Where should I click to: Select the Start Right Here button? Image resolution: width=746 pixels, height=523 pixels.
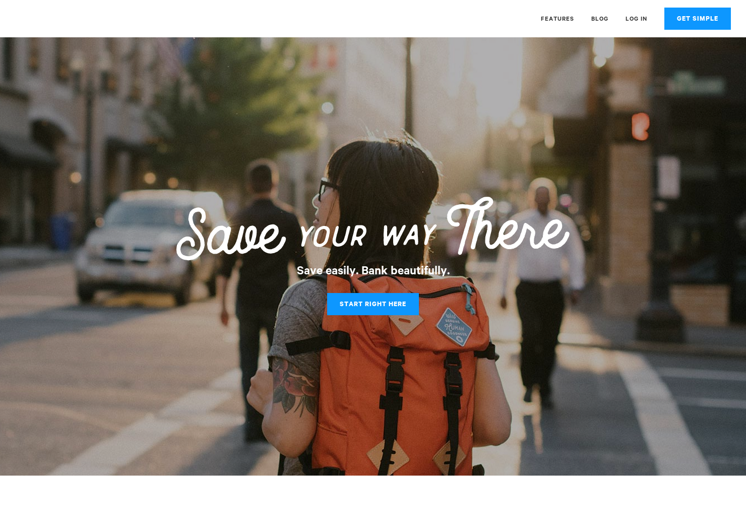click(x=372, y=304)
